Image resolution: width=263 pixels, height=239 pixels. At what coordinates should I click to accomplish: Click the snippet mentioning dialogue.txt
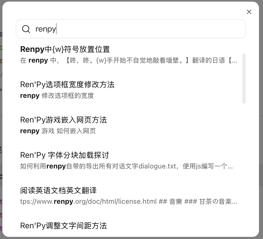click(x=126, y=166)
